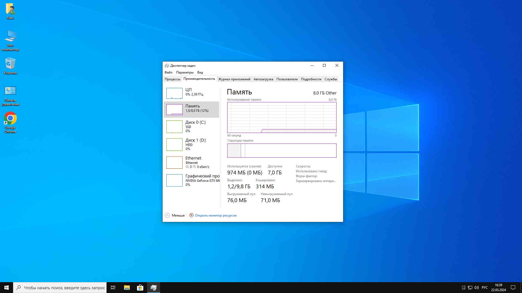Open the Вид menu
Image resolution: width=522 pixels, height=293 pixels.
point(200,72)
